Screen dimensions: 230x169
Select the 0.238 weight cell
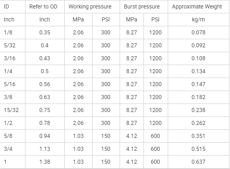click(x=198, y=110)
